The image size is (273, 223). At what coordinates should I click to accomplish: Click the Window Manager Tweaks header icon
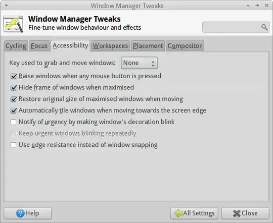pos(14,24)
